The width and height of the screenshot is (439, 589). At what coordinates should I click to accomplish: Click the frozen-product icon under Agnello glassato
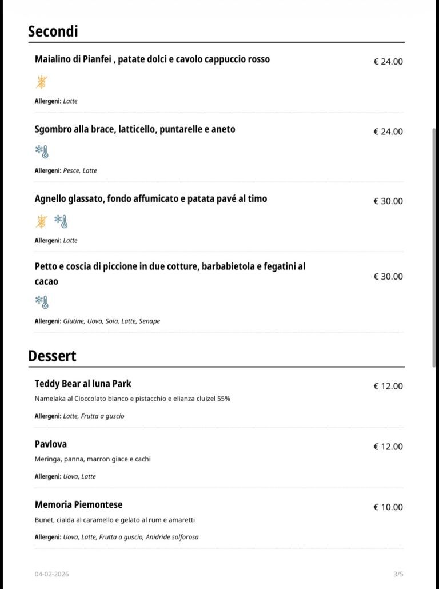click(x=61, y=221)
